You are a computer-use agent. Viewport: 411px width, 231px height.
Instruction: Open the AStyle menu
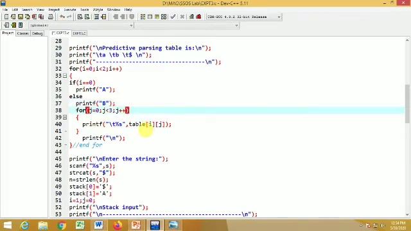98,10
